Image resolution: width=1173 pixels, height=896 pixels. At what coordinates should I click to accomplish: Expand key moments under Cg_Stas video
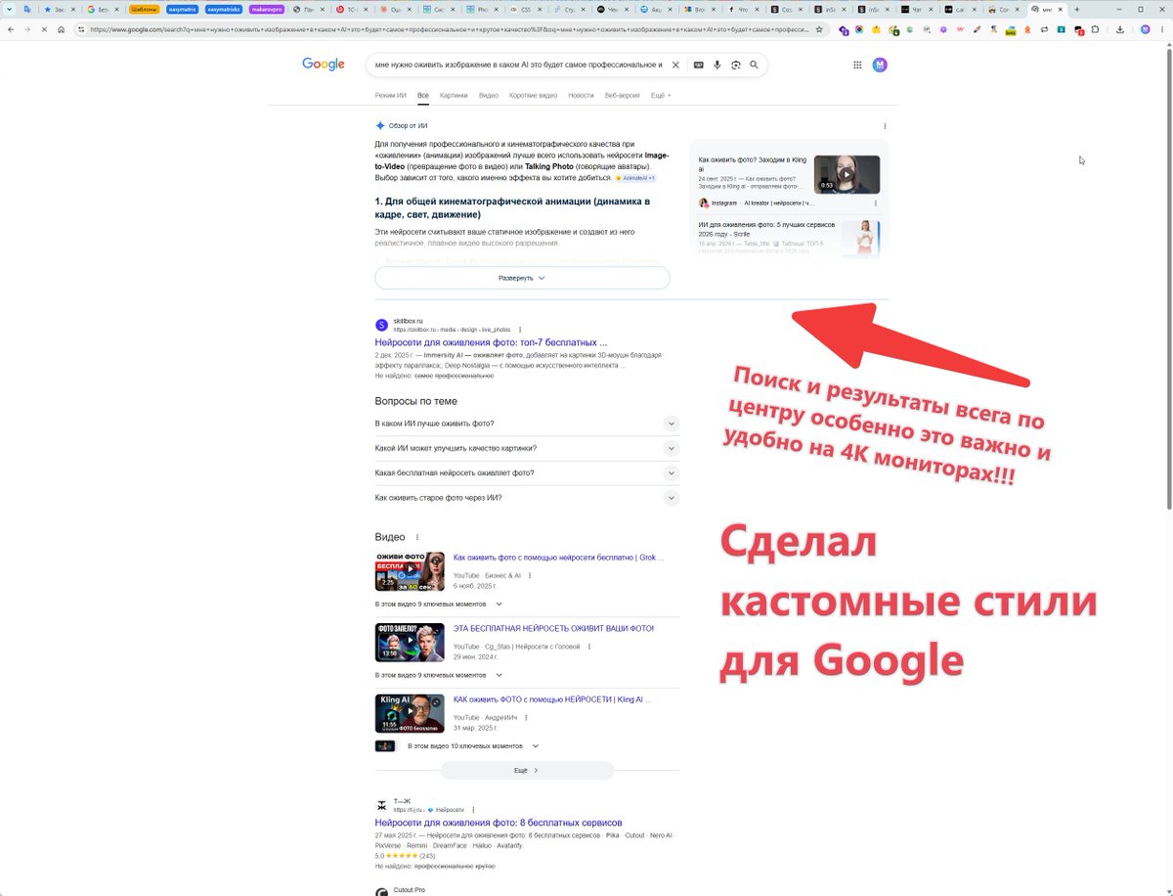pyautogui.click(x=439, y=675)
